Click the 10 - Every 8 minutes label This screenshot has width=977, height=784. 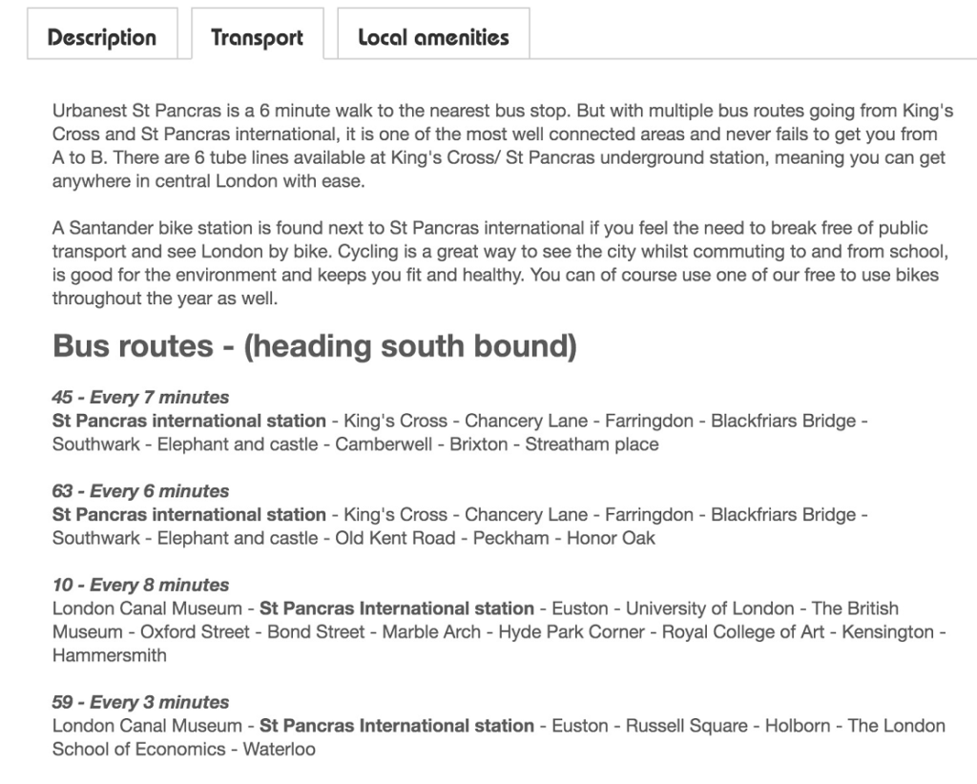141,586
